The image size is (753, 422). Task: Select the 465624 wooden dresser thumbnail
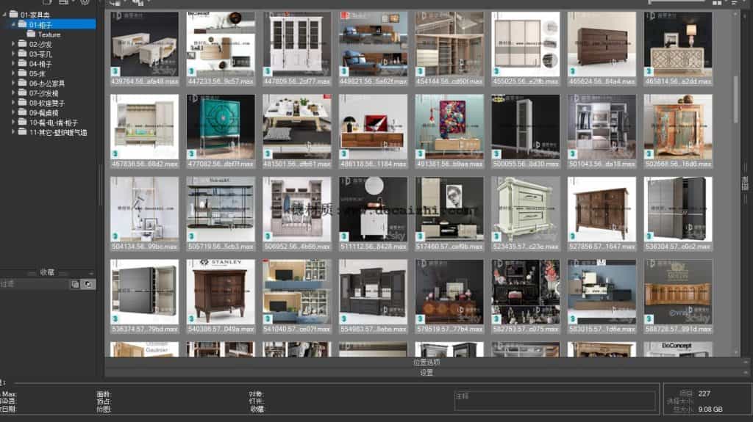click(602, 44)
